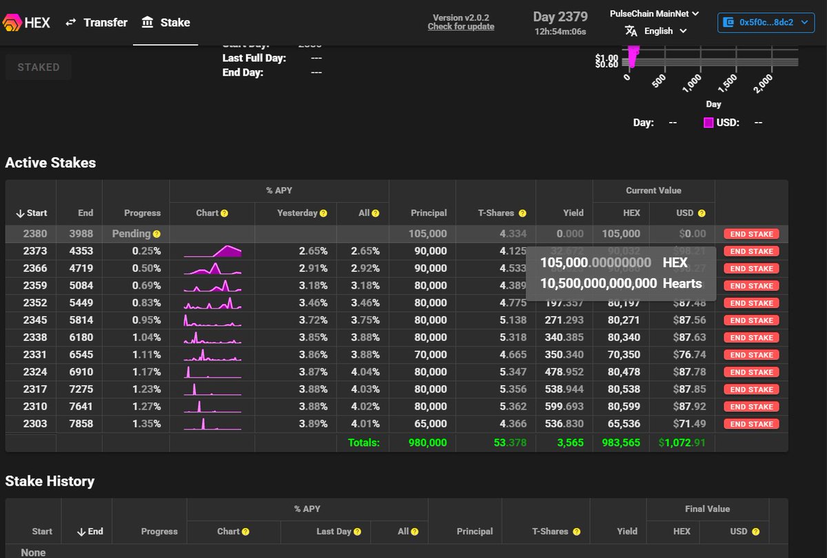End the stake starting day 2373

point(751,251)
